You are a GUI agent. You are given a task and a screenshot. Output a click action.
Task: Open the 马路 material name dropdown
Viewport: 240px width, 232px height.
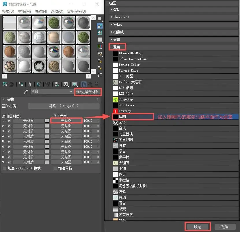tap(71, 92)
